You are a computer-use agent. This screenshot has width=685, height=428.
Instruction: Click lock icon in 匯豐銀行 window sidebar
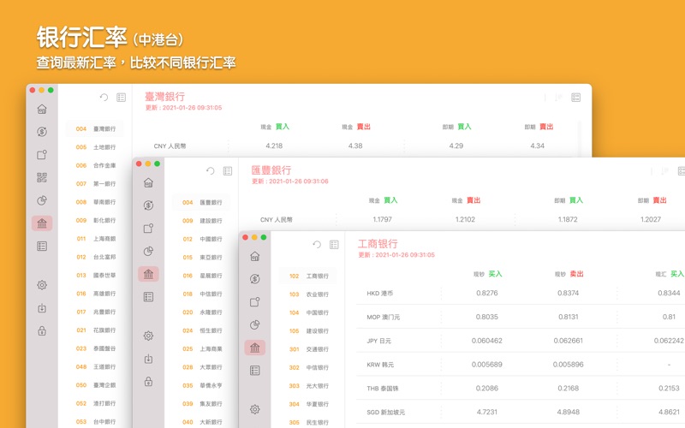click(148, 382)
